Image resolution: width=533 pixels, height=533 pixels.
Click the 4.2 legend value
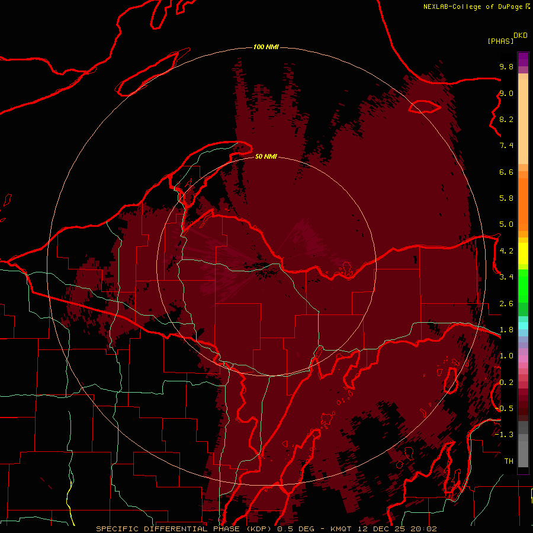pos(506,251)
